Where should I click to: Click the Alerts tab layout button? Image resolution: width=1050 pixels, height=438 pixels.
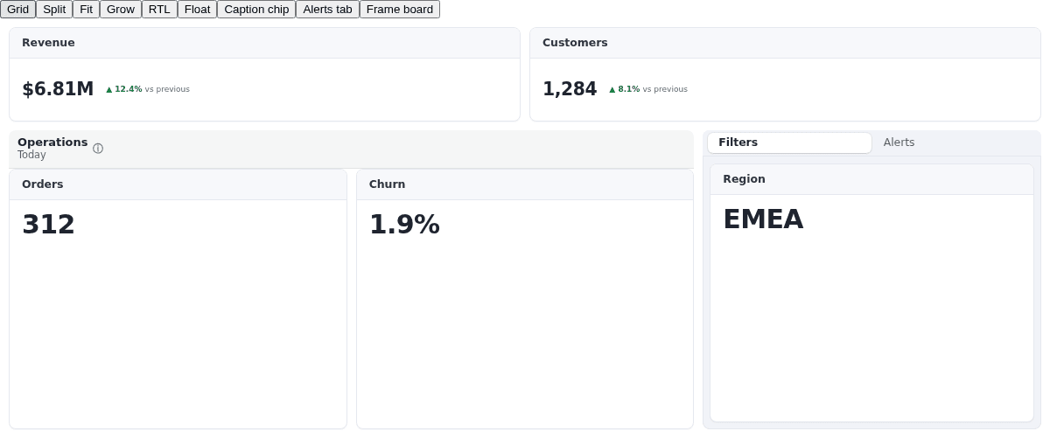(x=327, y=10)
